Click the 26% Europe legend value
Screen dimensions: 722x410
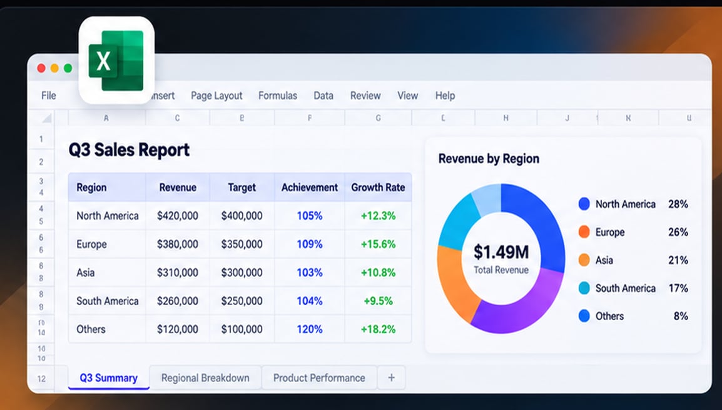coord(678,232)
